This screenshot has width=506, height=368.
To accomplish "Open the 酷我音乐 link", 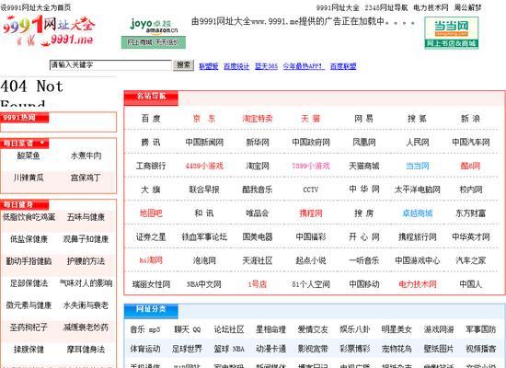I will (258, 190).
